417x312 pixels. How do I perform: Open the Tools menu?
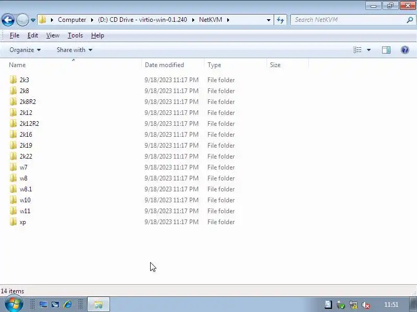(75, 35)
